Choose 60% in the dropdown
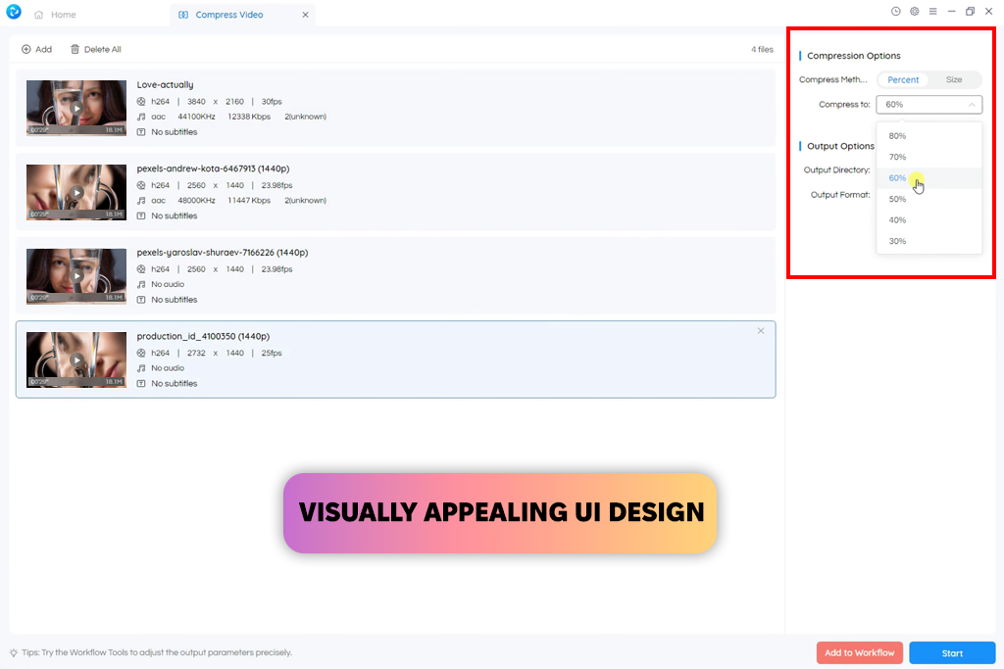The width and height of the screenshot is (1004, 669). click(929, 178)
